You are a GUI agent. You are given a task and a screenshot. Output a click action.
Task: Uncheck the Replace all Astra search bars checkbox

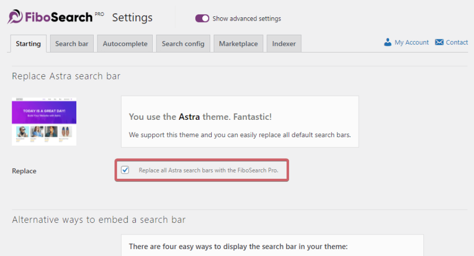tap(125, 170)
